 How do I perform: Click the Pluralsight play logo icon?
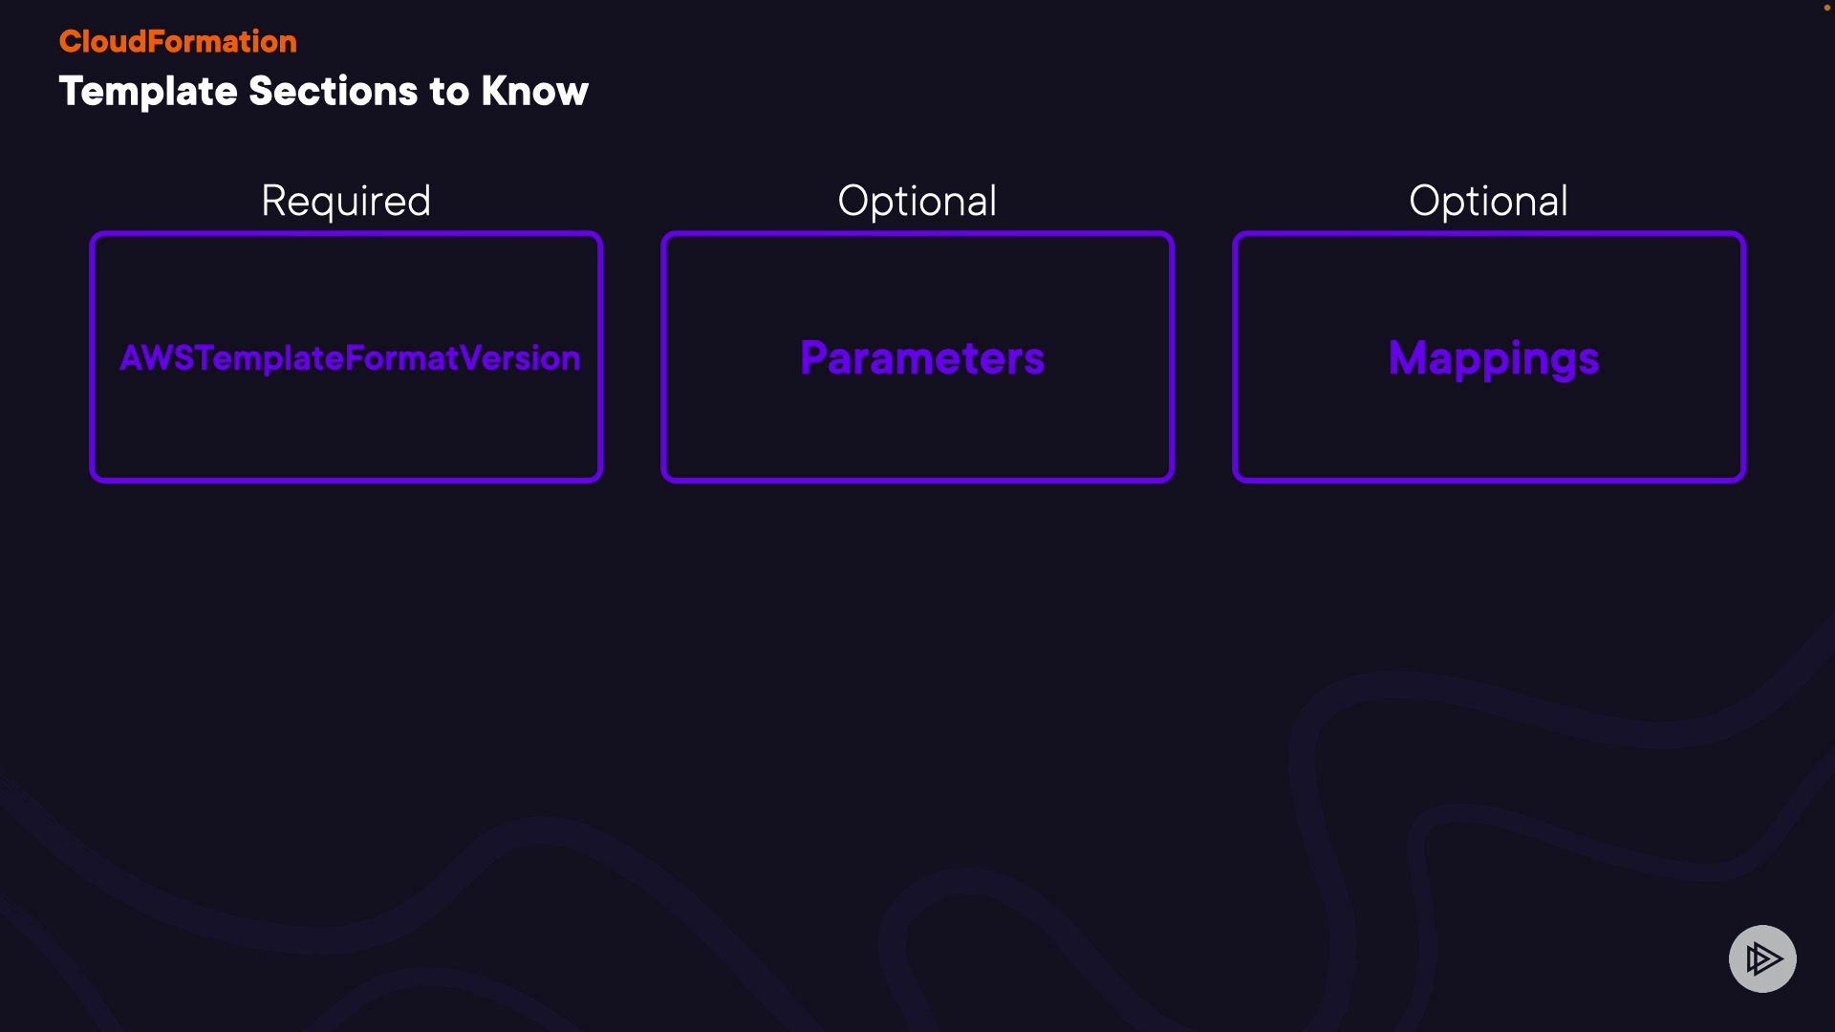coord(1762,958)
